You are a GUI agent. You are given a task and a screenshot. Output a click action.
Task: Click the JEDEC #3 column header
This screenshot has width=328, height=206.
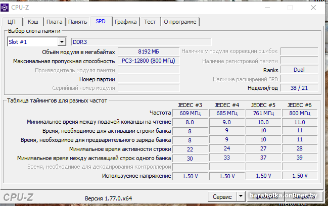point(190,105)
